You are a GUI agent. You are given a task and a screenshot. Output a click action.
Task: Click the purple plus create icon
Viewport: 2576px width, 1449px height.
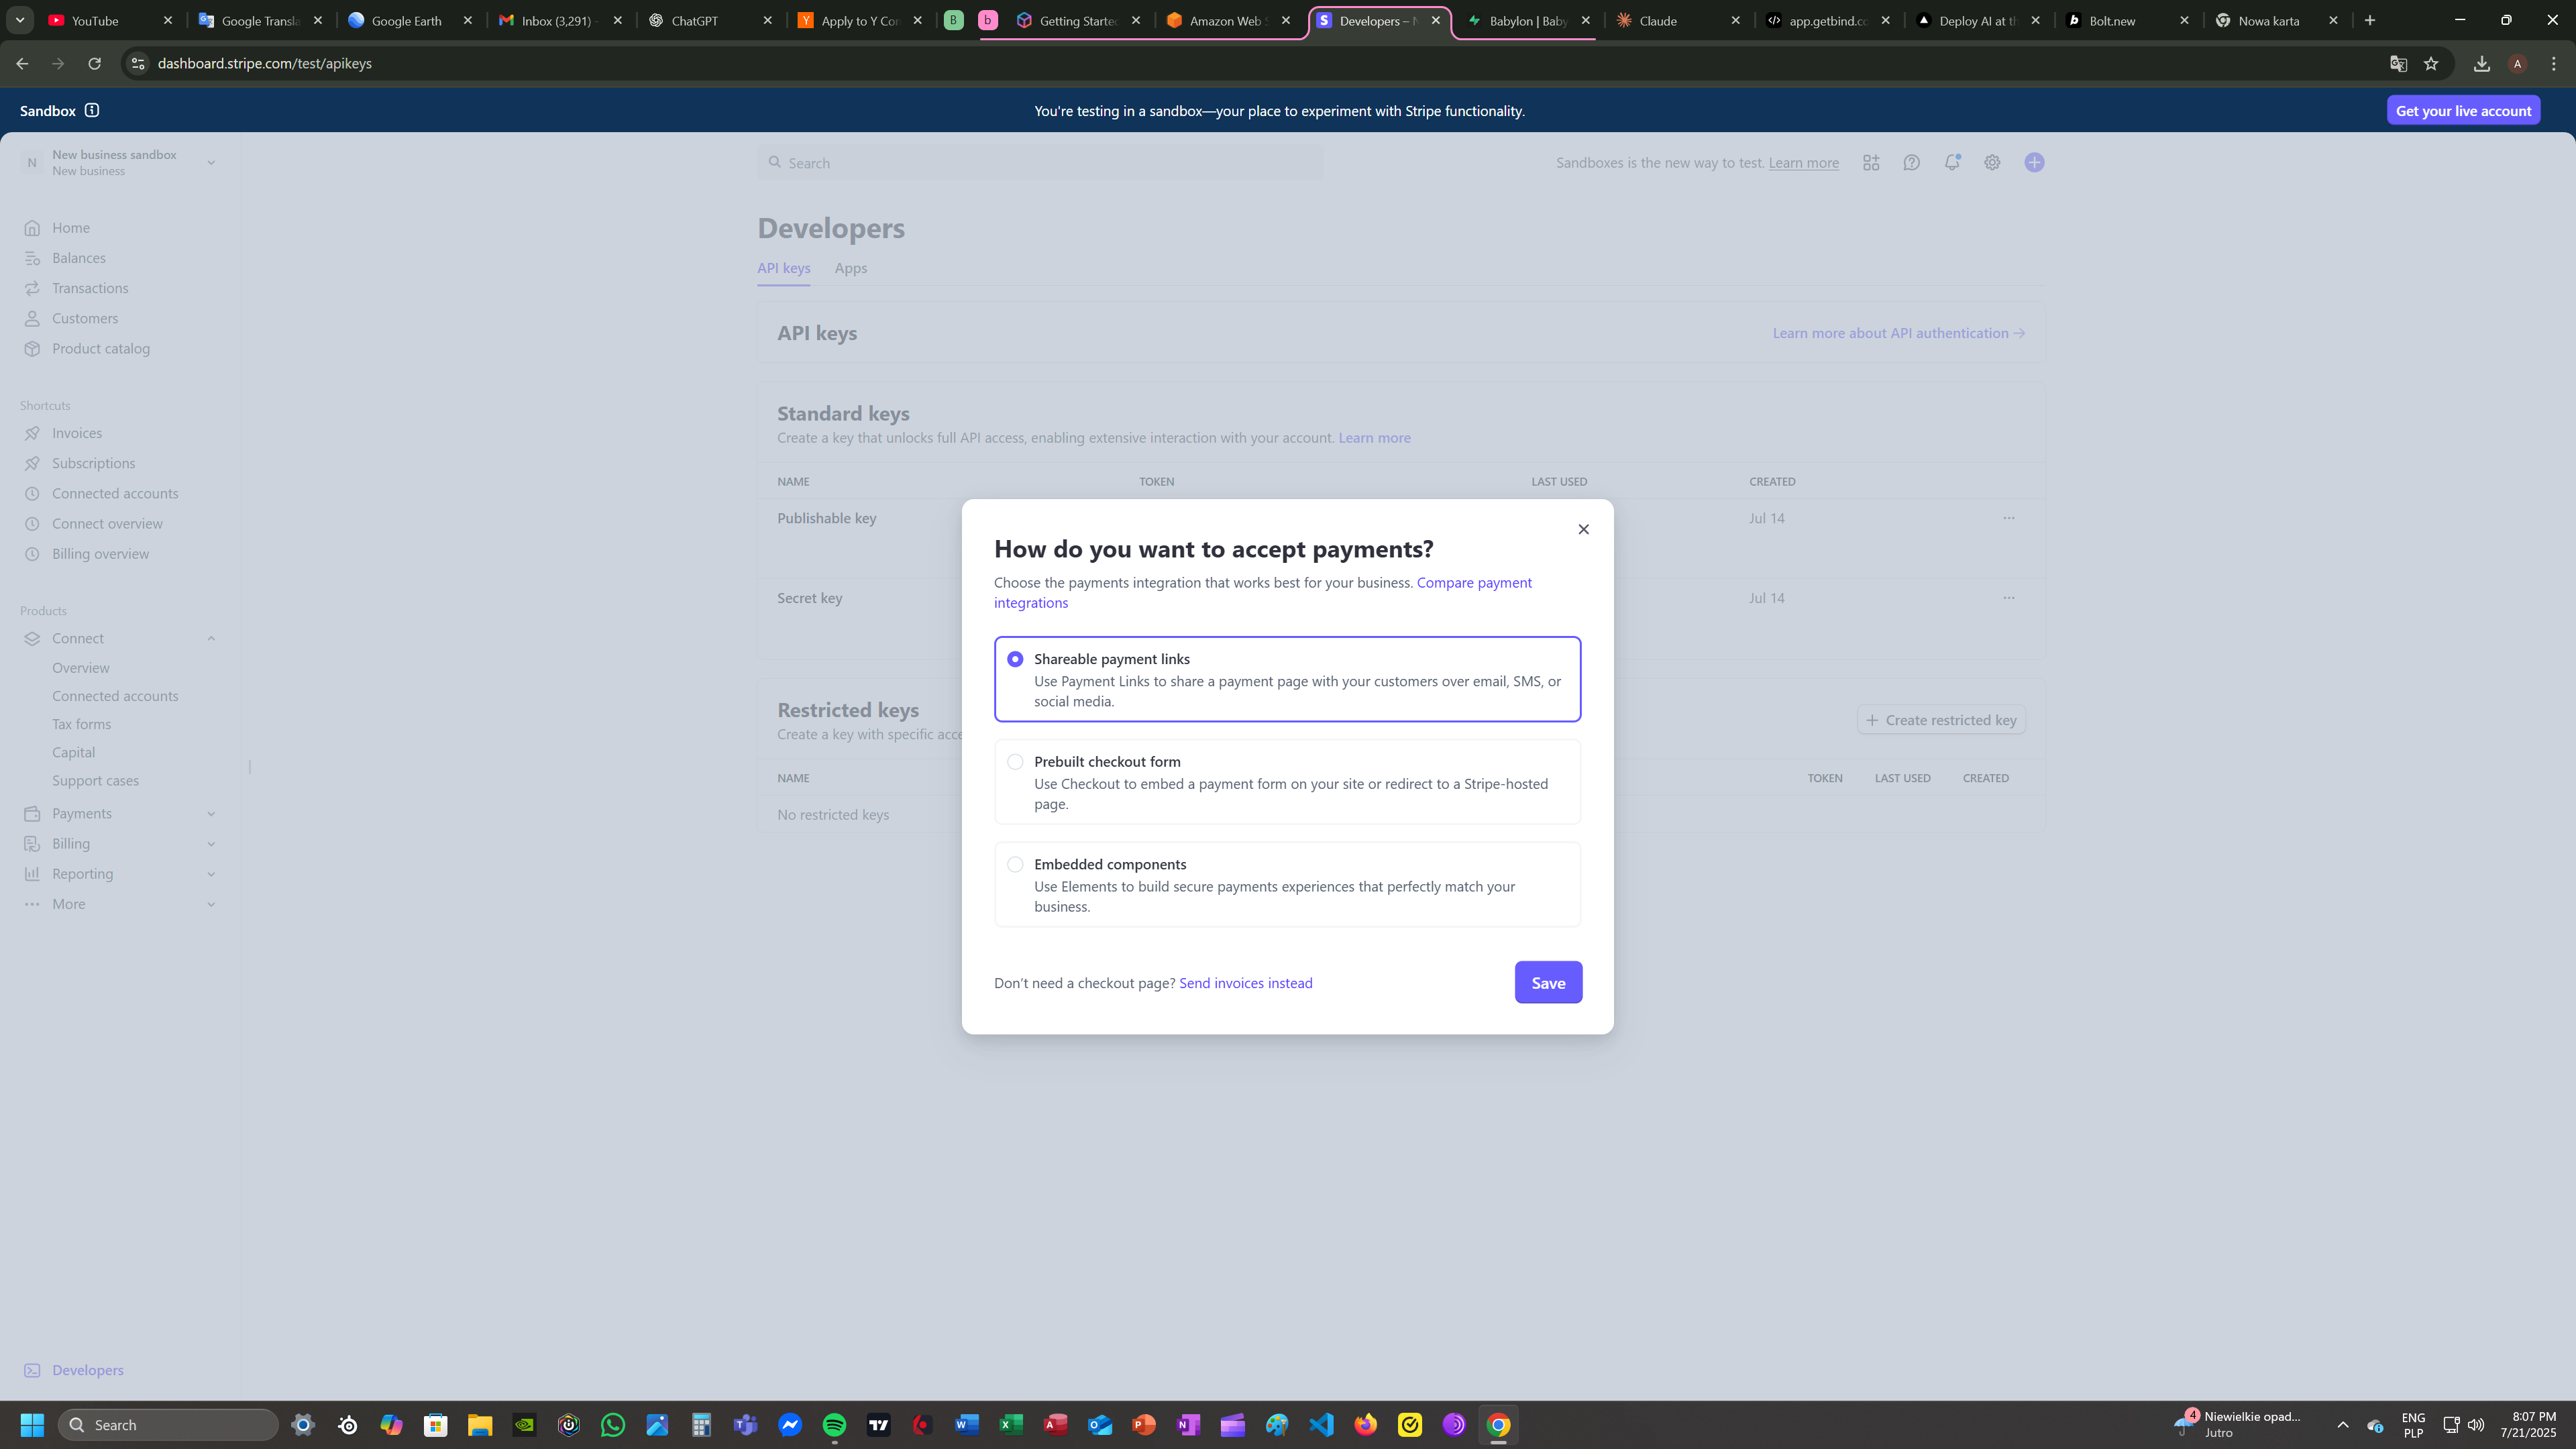click(2034, 163)
